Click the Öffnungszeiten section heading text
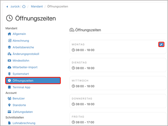This screenshot has width=168, height=126. pos(88,30)
